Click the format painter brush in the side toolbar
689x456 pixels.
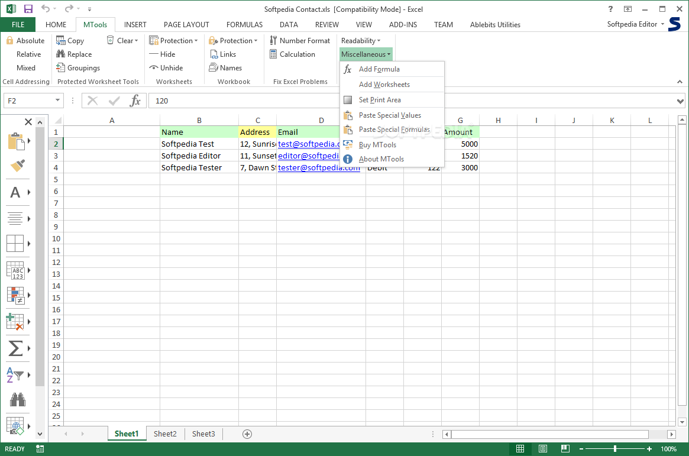18,165
